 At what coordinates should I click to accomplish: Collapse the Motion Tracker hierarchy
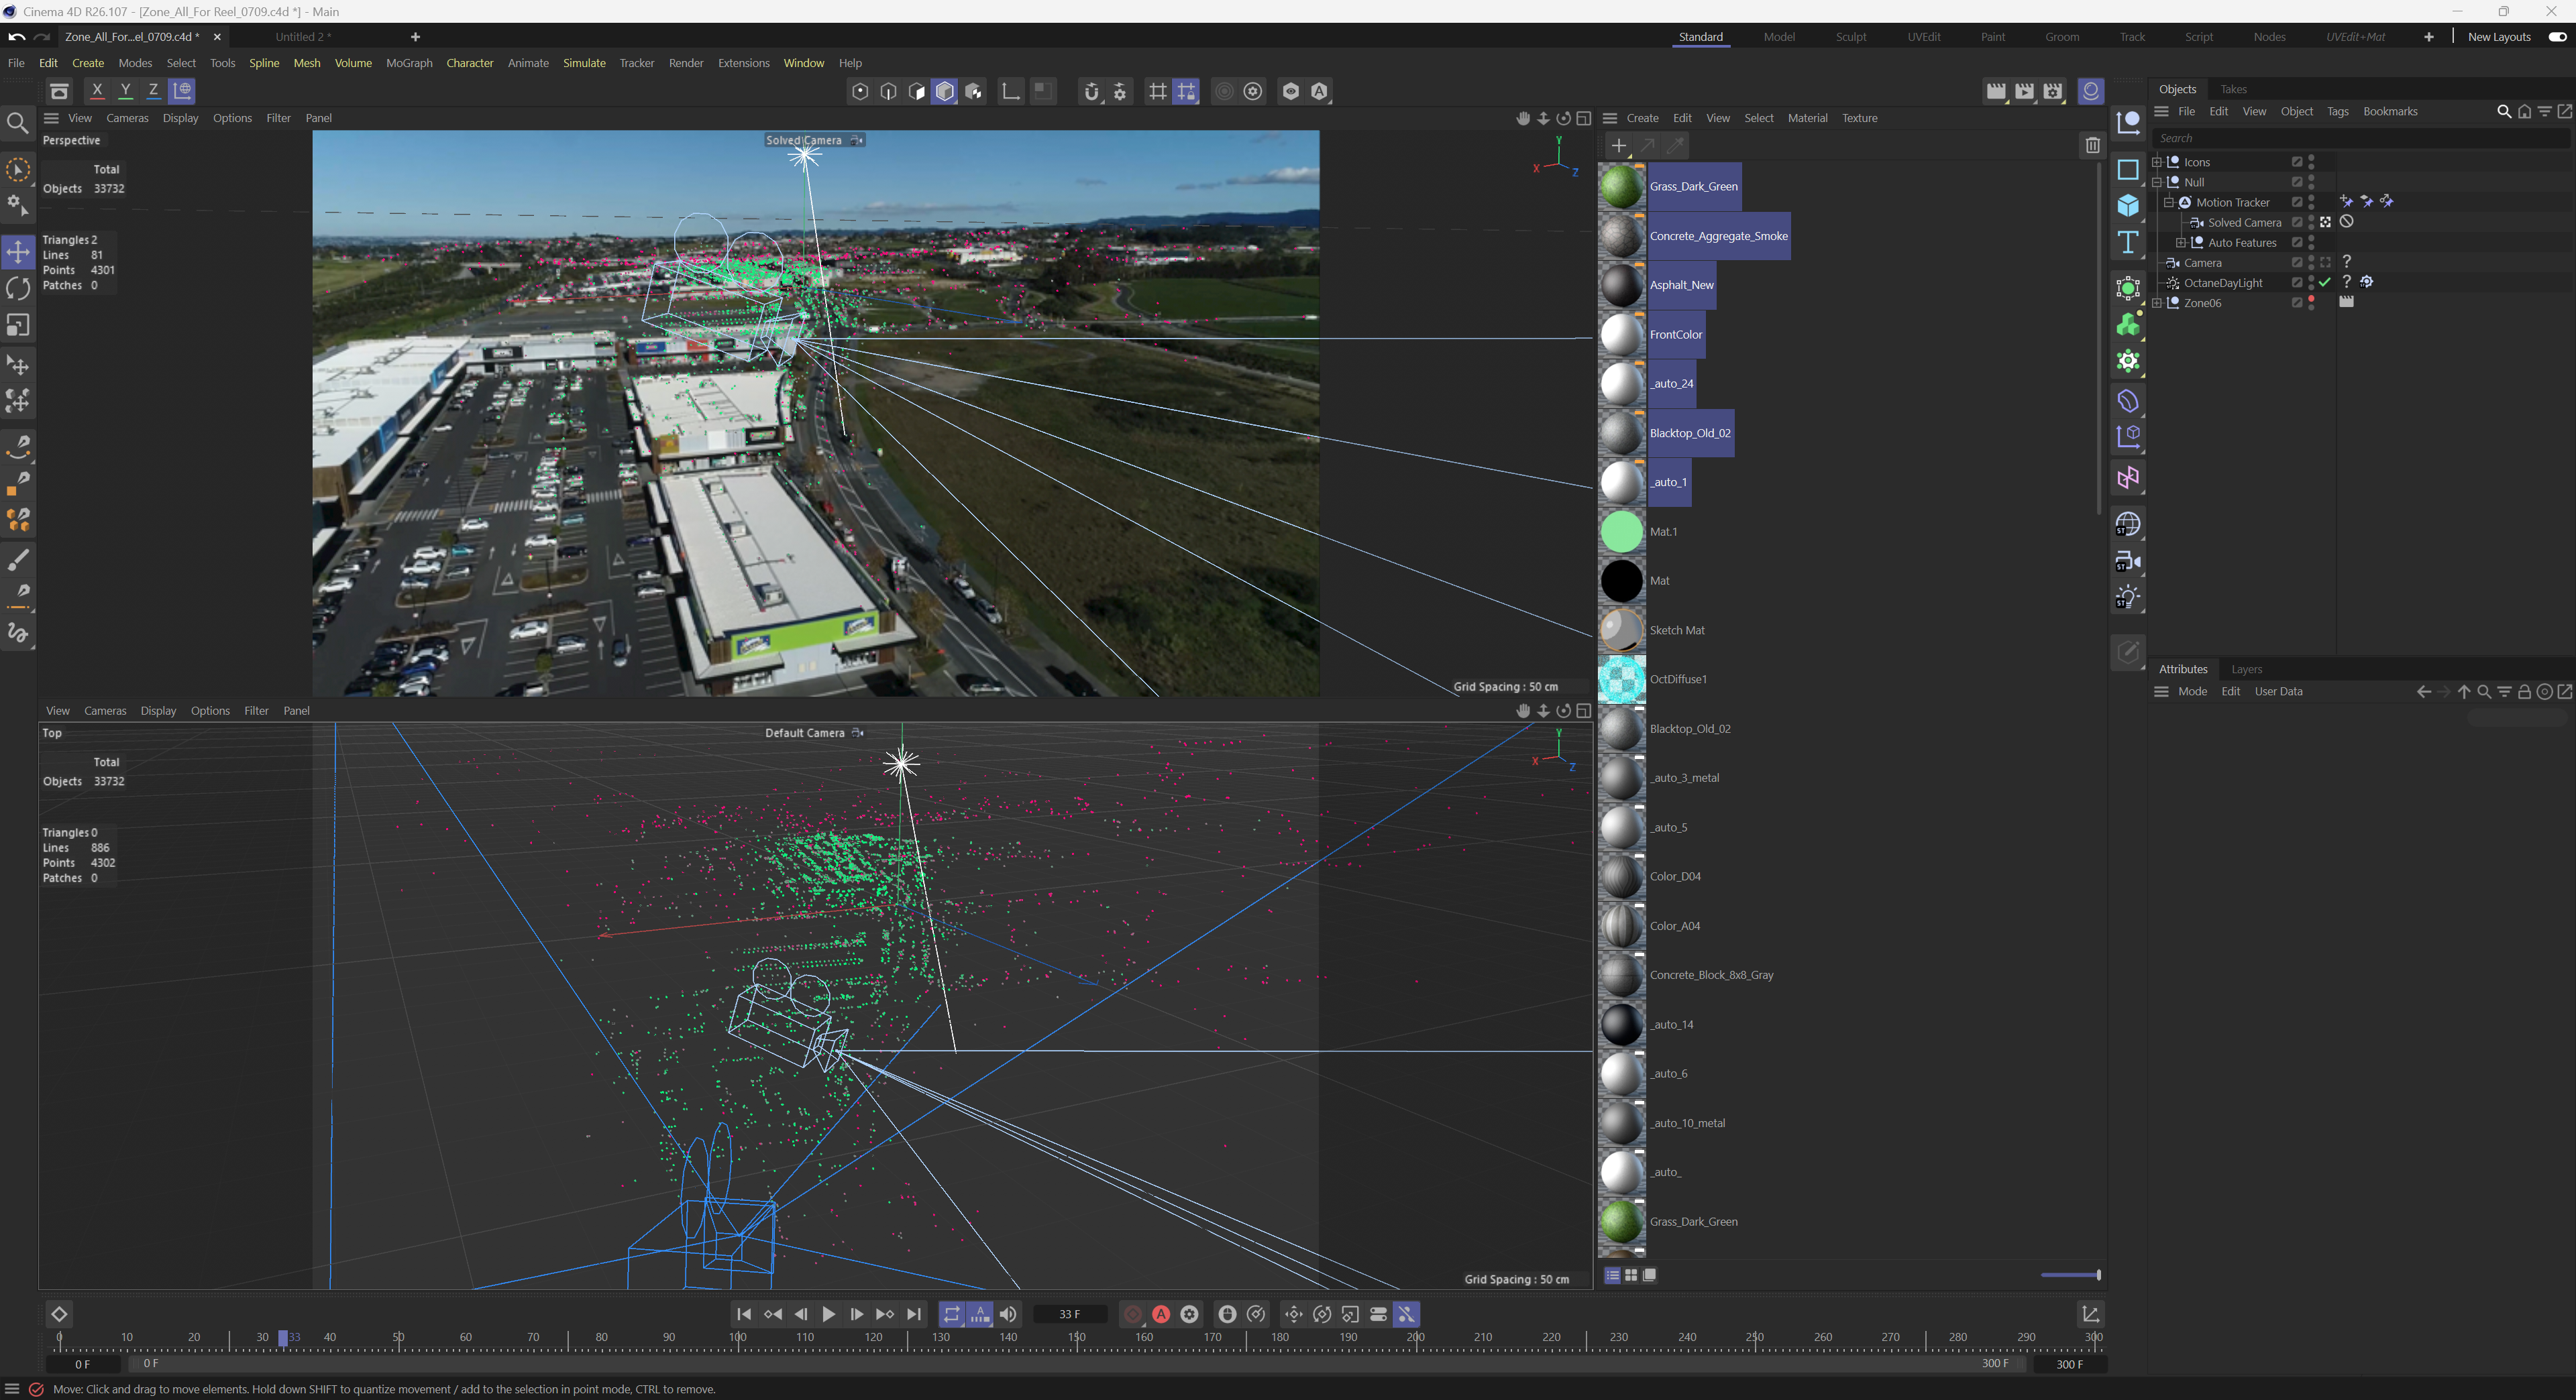(x=2169, y=203)
